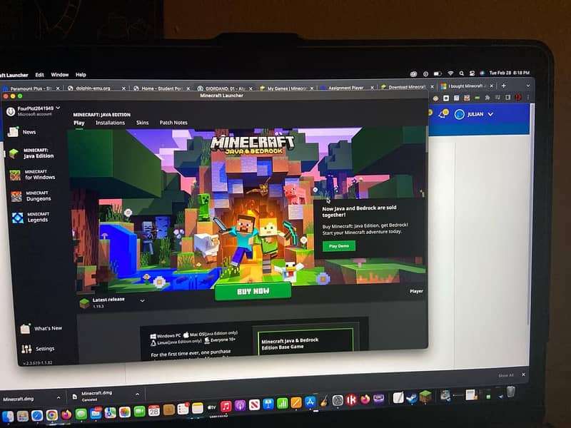Click the green BUY NOW button
The width and height of the screenshot is (571, 428).
(253, 291)
